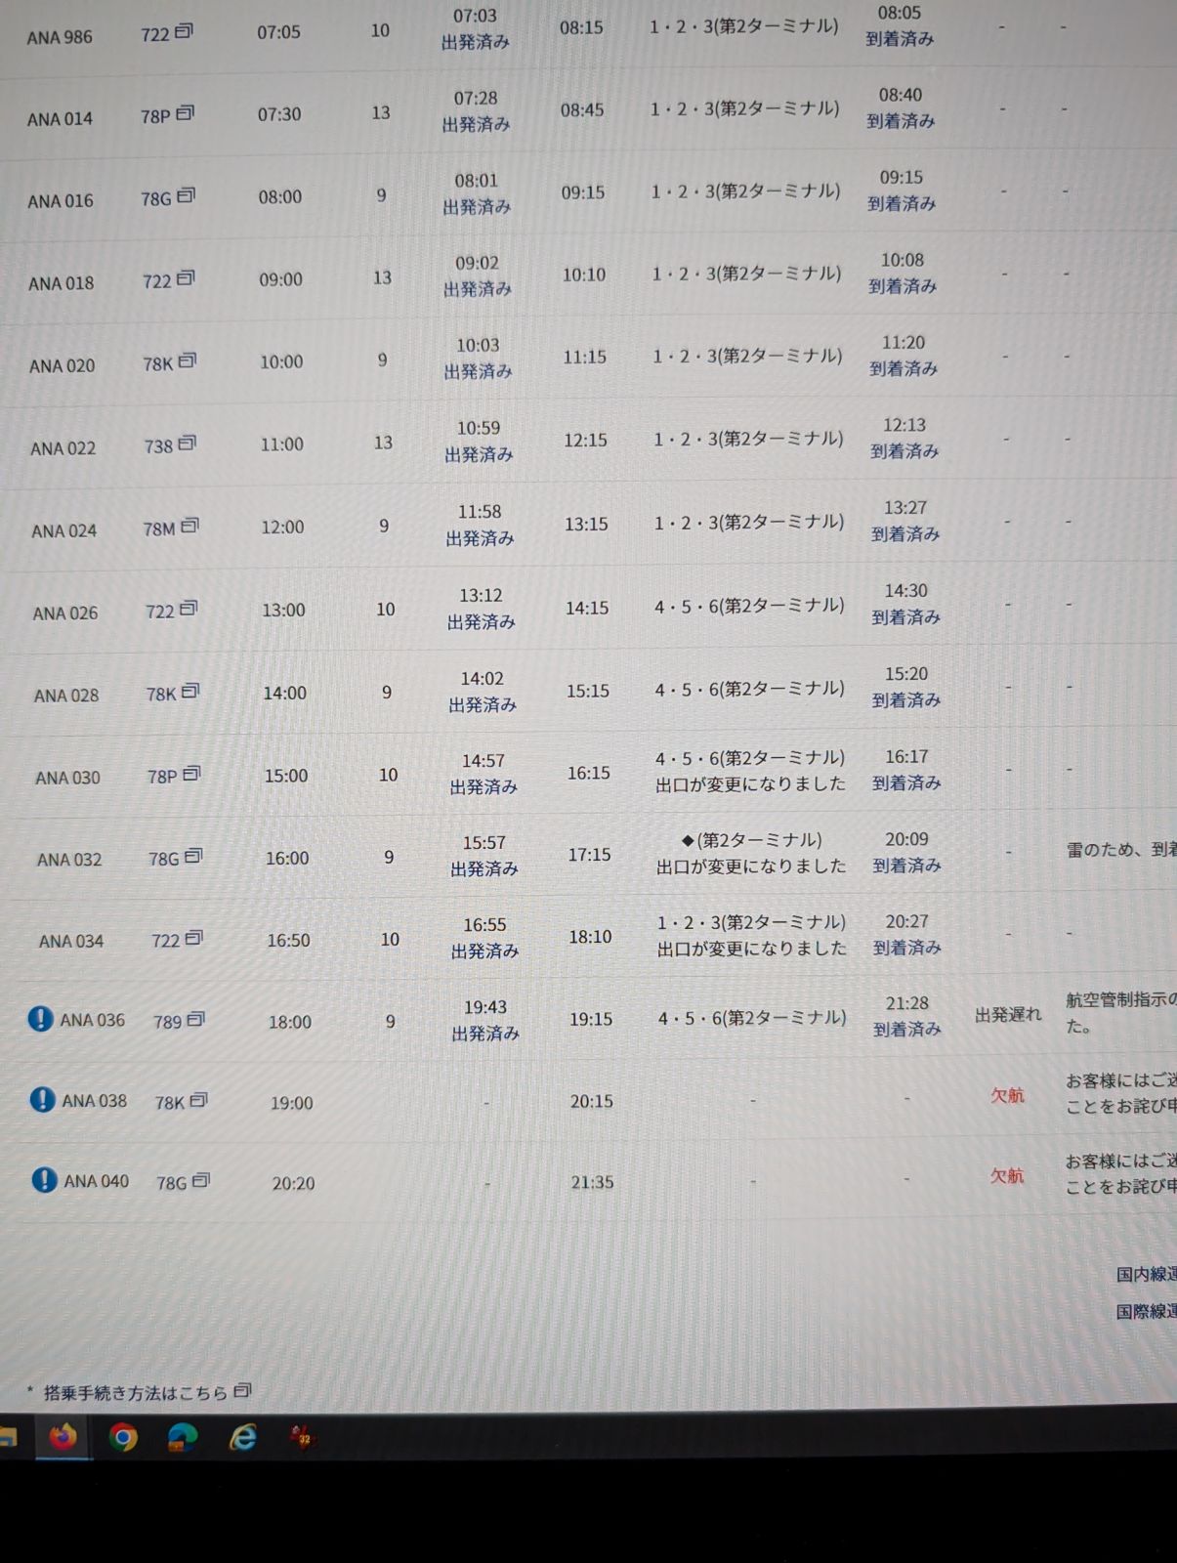Click flight number ANA 986
This screenshot has width=1177, height=1563.
pos(60,37)
